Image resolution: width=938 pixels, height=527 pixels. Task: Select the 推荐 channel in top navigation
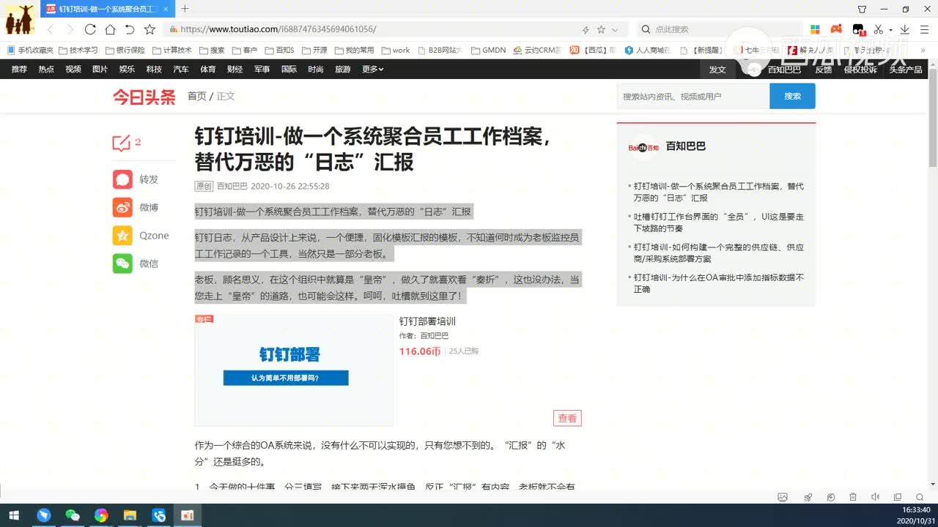pos(19,69)
